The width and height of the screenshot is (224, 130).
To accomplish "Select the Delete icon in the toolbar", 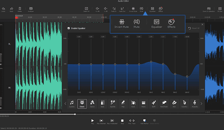I will click(20, 8).
